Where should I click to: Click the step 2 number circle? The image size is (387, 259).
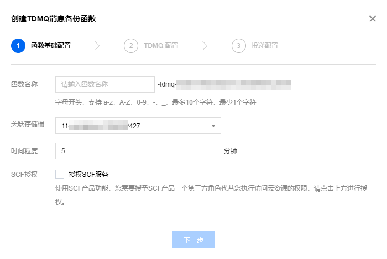coord(131,46)
